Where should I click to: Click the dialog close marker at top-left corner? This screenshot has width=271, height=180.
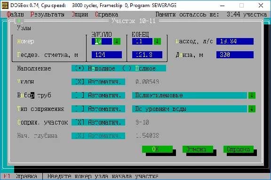click(19, 21)
